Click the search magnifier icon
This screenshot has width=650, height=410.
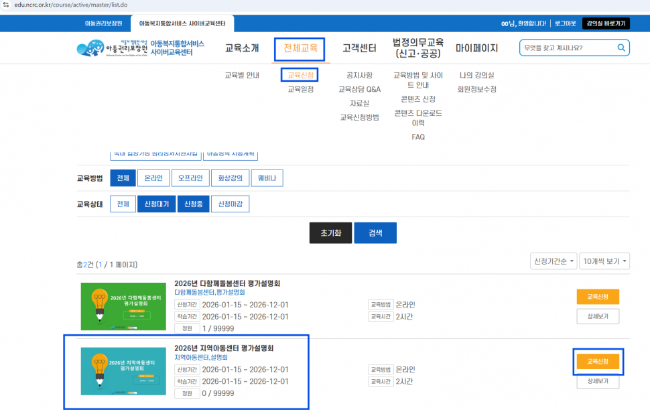click(x=621, y=48)
